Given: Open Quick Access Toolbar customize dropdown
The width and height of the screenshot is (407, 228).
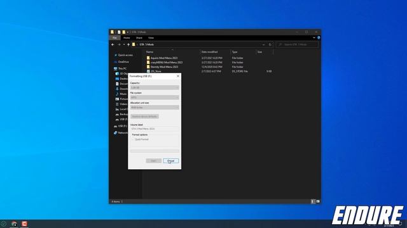Looking at the screenshot, I should [128, 32].
